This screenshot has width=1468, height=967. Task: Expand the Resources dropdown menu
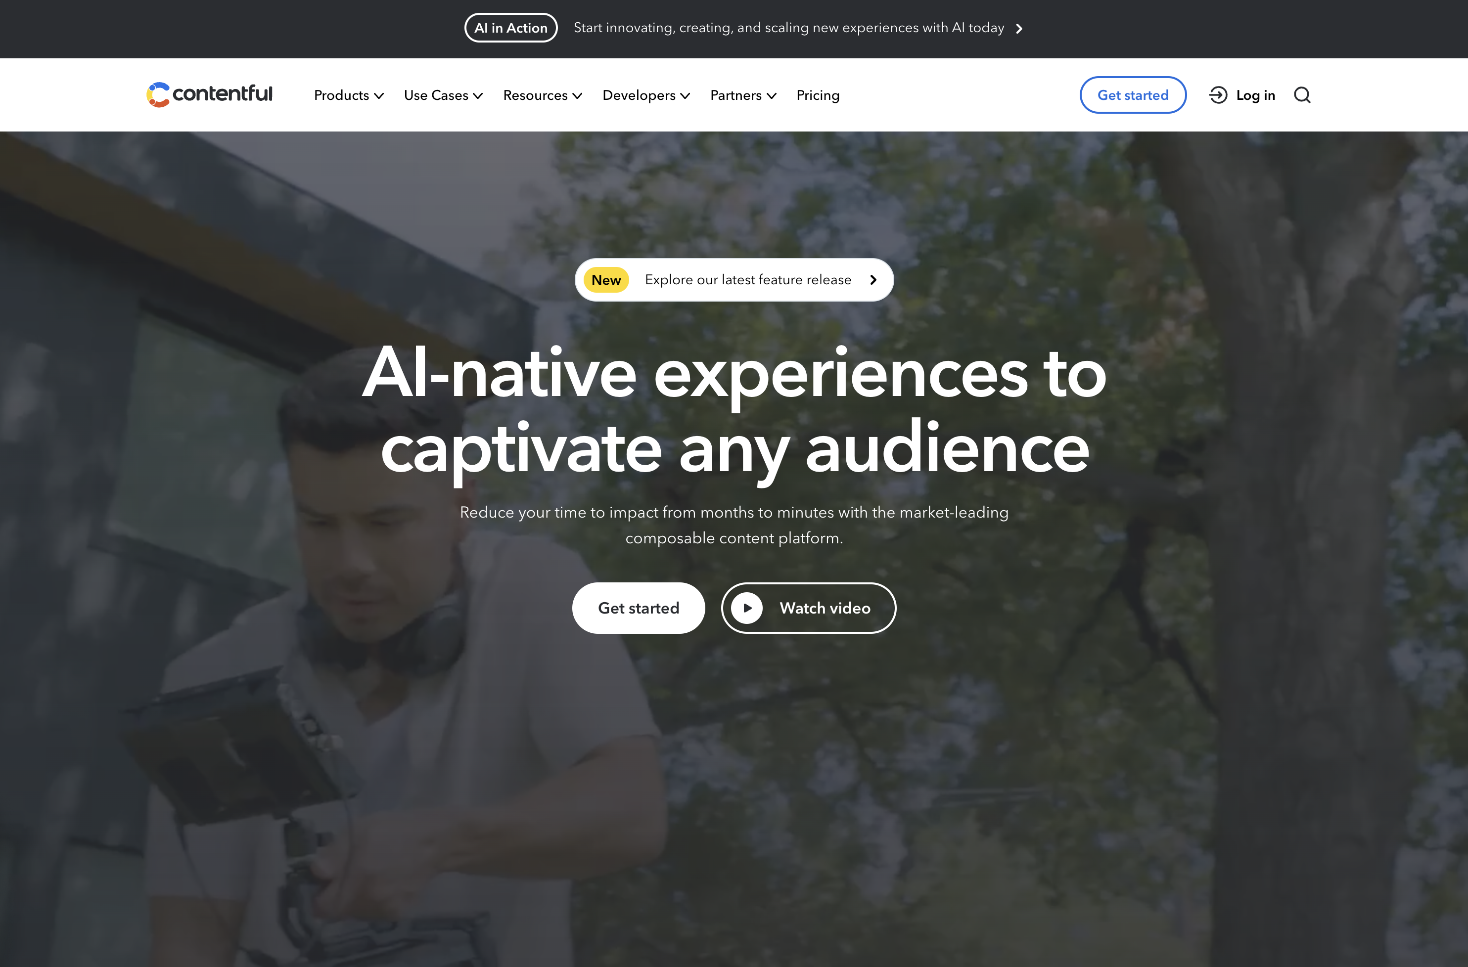[x=543, y=95]
